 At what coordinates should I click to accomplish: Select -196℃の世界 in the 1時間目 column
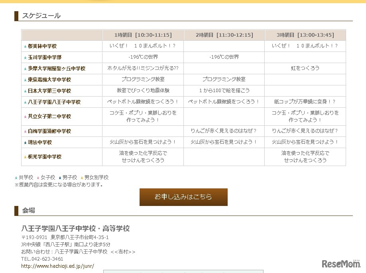[143, 57]
